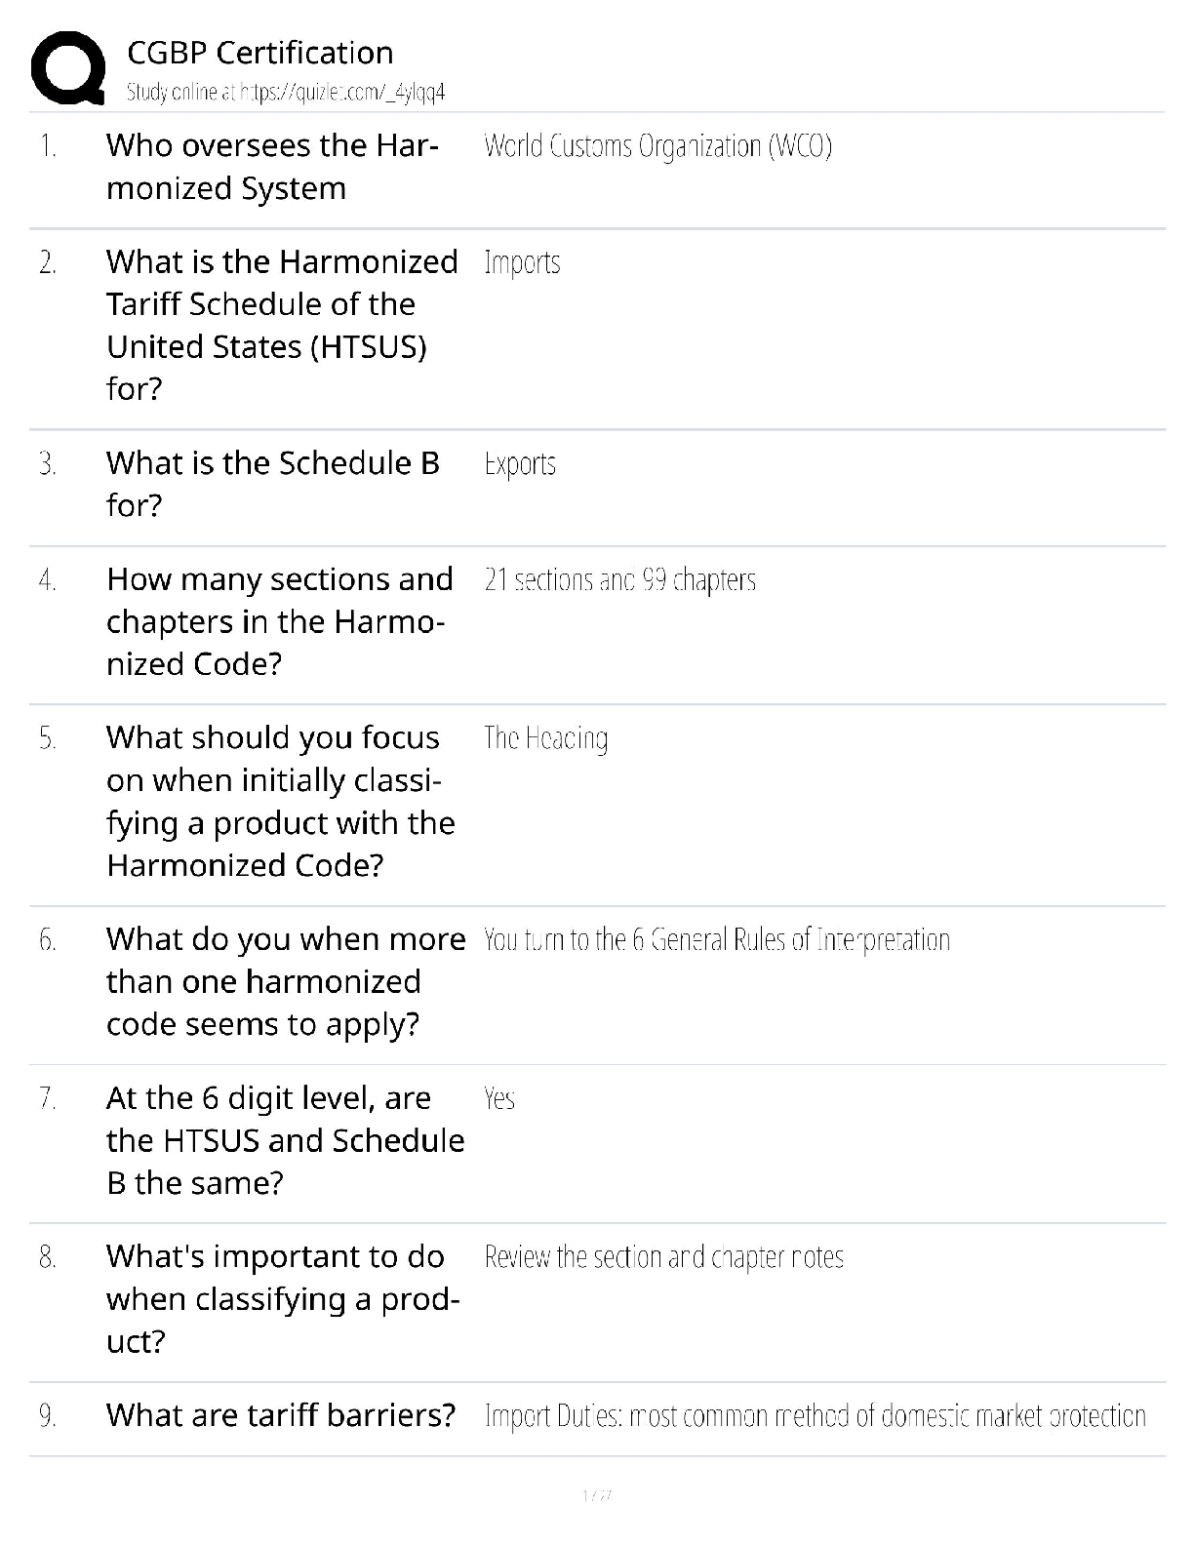
Task: Click the 'Imports' answer
Action: point(522,263)
